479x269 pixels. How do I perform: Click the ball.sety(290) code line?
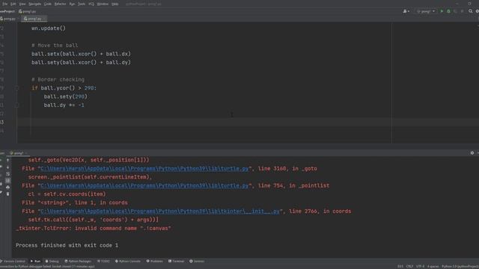coord(65,96)
